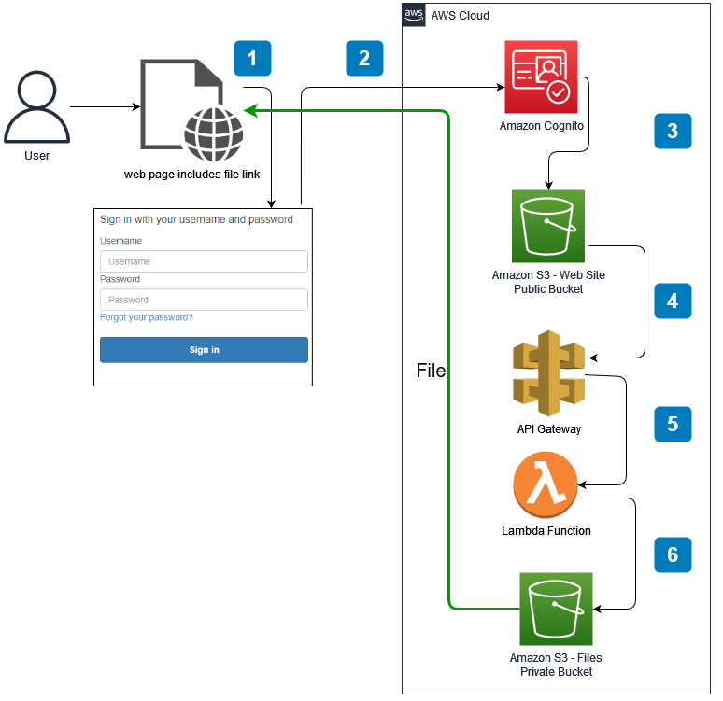Click the AWS Cloud title text
Image resolution: width=723 pixels, height=701 pixels.
pyautogui.click(x=460, y=16)
